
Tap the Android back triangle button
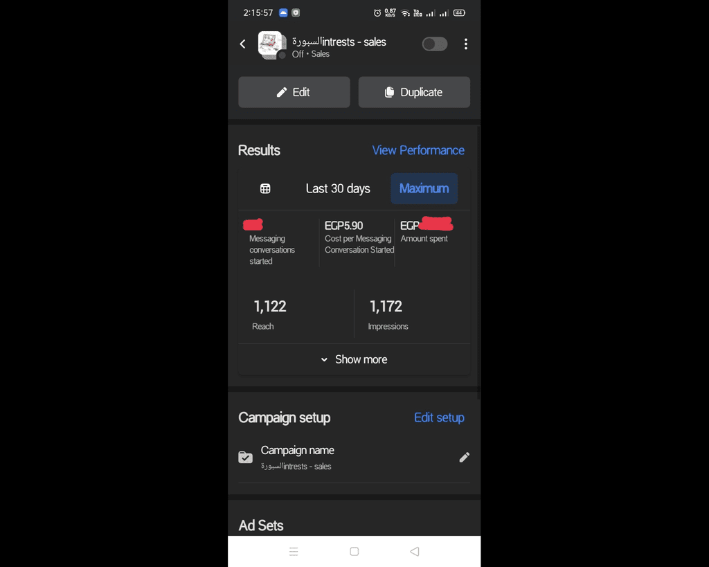(415, 551)
